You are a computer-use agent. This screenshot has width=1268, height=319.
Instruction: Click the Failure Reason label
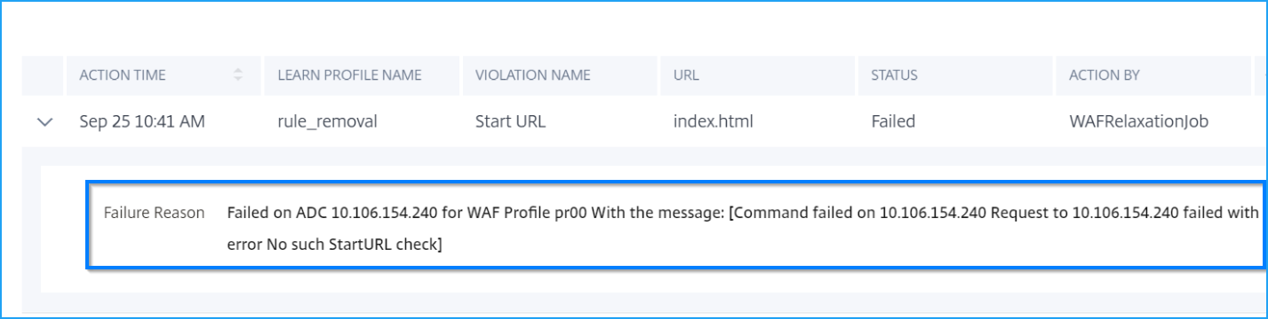point(154,214)
